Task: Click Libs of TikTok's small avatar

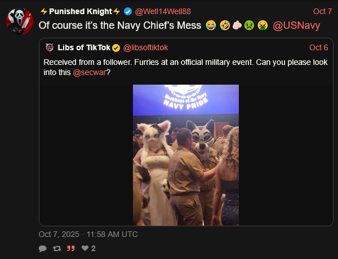Action: pyautogui.click(x=50, y=47)
